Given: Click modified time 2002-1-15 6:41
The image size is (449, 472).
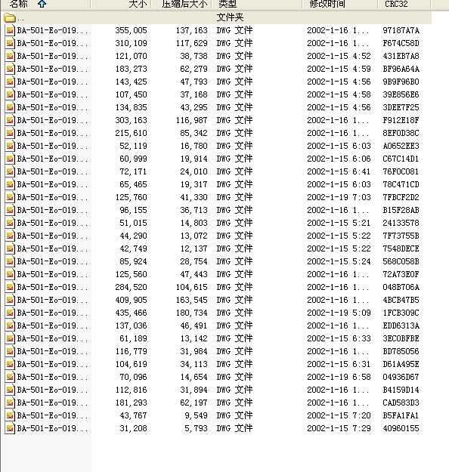Looking at the screenshot, I should 339,171.
